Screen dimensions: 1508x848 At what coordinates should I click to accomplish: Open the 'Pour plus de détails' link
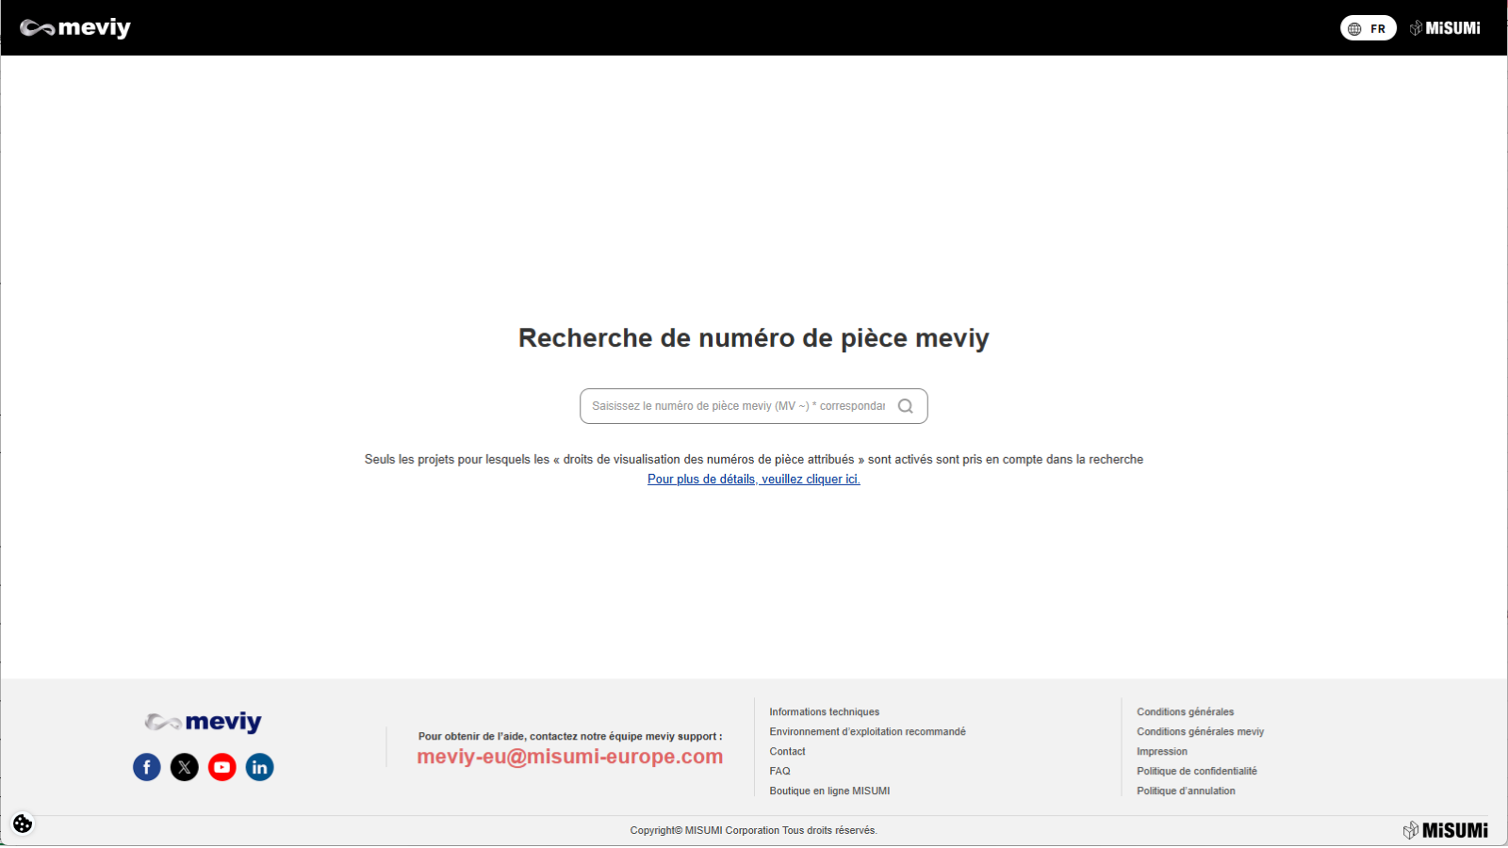pyautogui.click(x=753, y=480)
